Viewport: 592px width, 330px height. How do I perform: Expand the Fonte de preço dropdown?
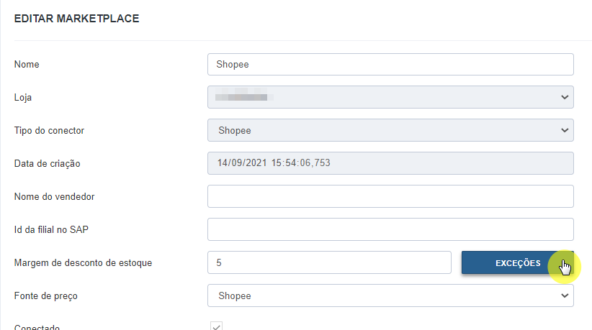[390, 295]
